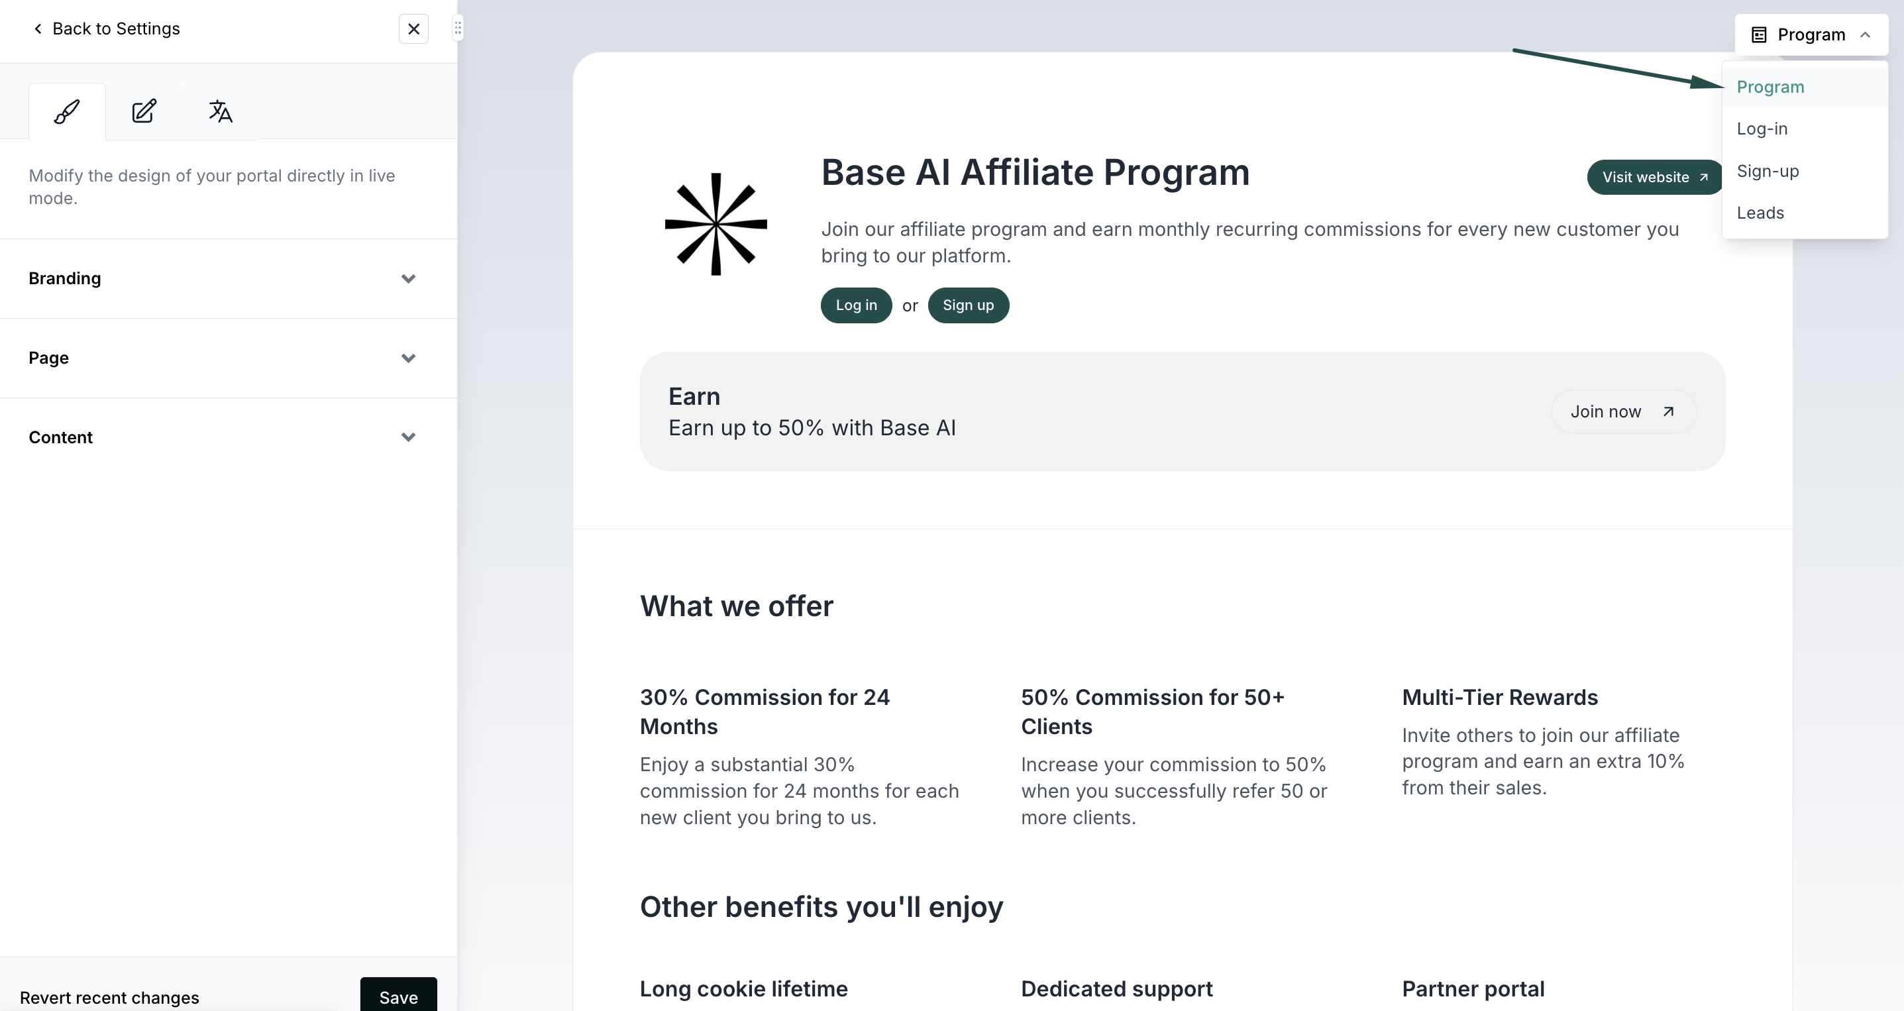Viewport: 1904px width, 1011px height.
Task: Select the paintbrush design tab
Action: (x=66, y=111)
